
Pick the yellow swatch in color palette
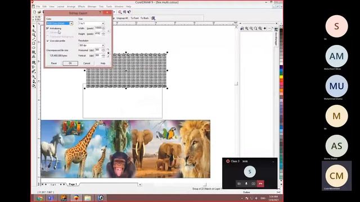(281, 77)
